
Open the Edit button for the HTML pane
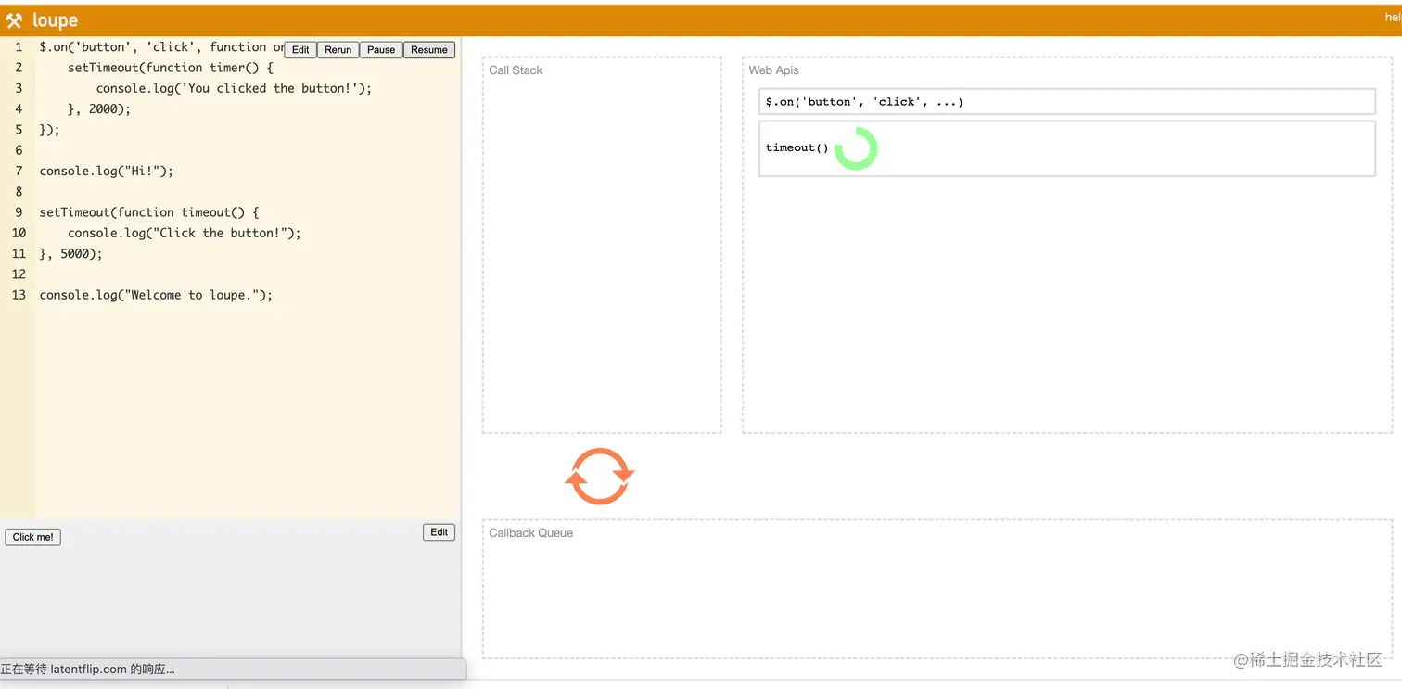(440, 532)
